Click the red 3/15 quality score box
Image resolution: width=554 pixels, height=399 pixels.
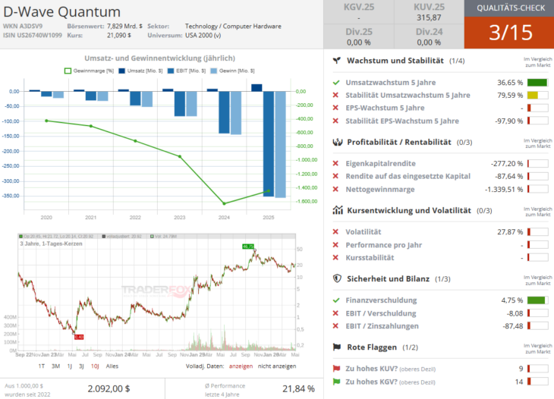[x=509, y=33]
